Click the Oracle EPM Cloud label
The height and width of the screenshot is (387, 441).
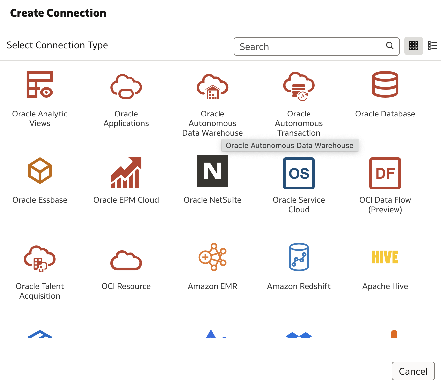(126, 200)
